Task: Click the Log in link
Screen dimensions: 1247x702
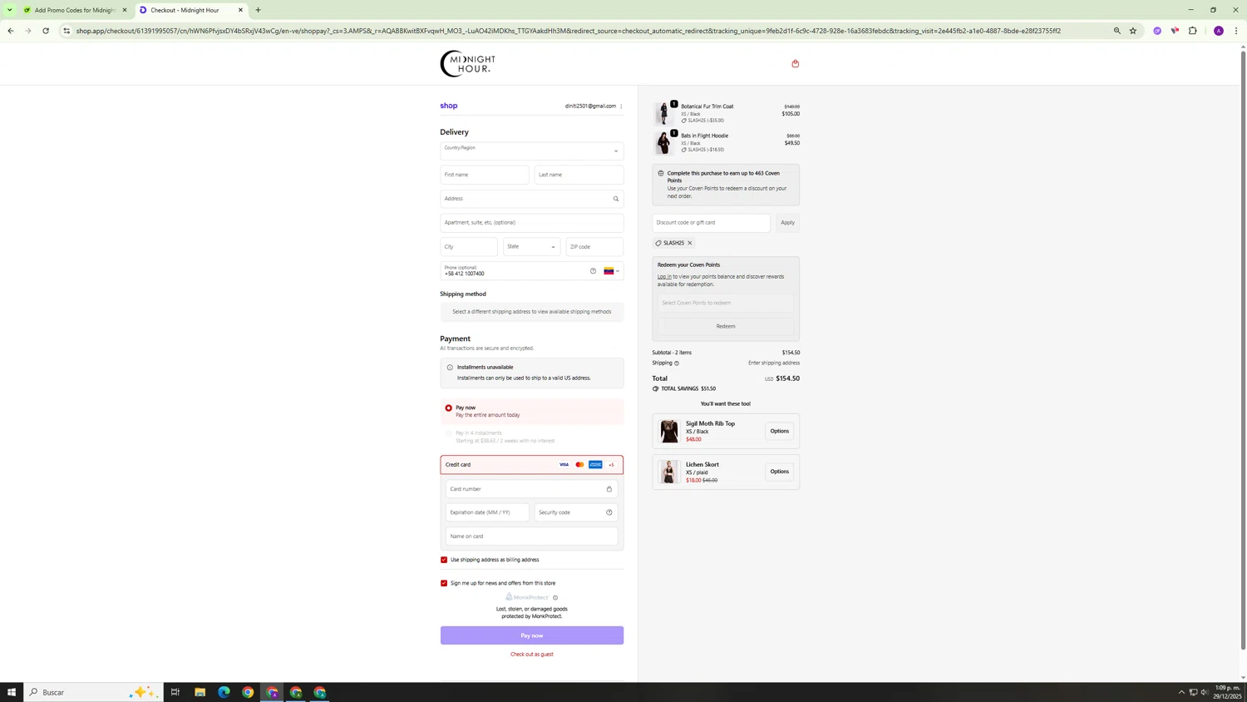Action: 664,277
